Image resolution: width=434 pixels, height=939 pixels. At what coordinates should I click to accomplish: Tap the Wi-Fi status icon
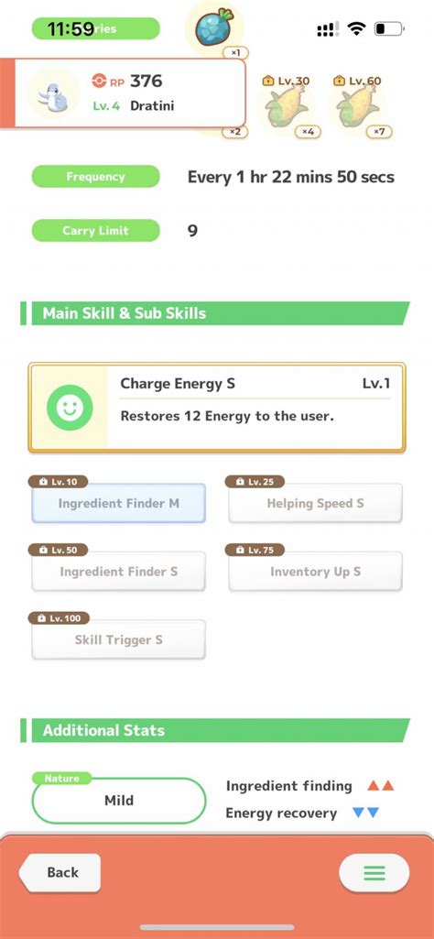click(357, 28)
